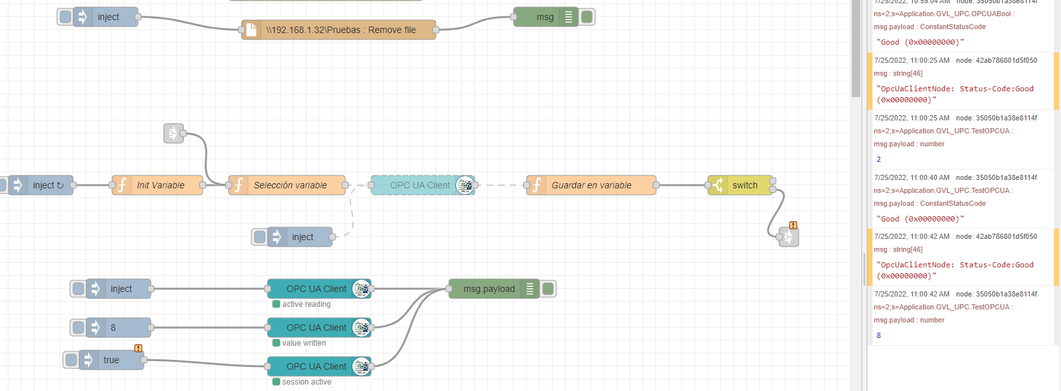Toggle the msg debug node output button
The image size is (1061, 391).
588,17
